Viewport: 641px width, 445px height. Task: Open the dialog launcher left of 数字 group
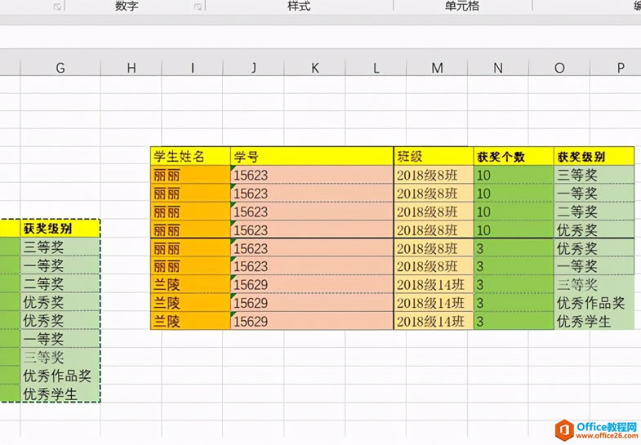pyautogui.click(x=58, y=7)
